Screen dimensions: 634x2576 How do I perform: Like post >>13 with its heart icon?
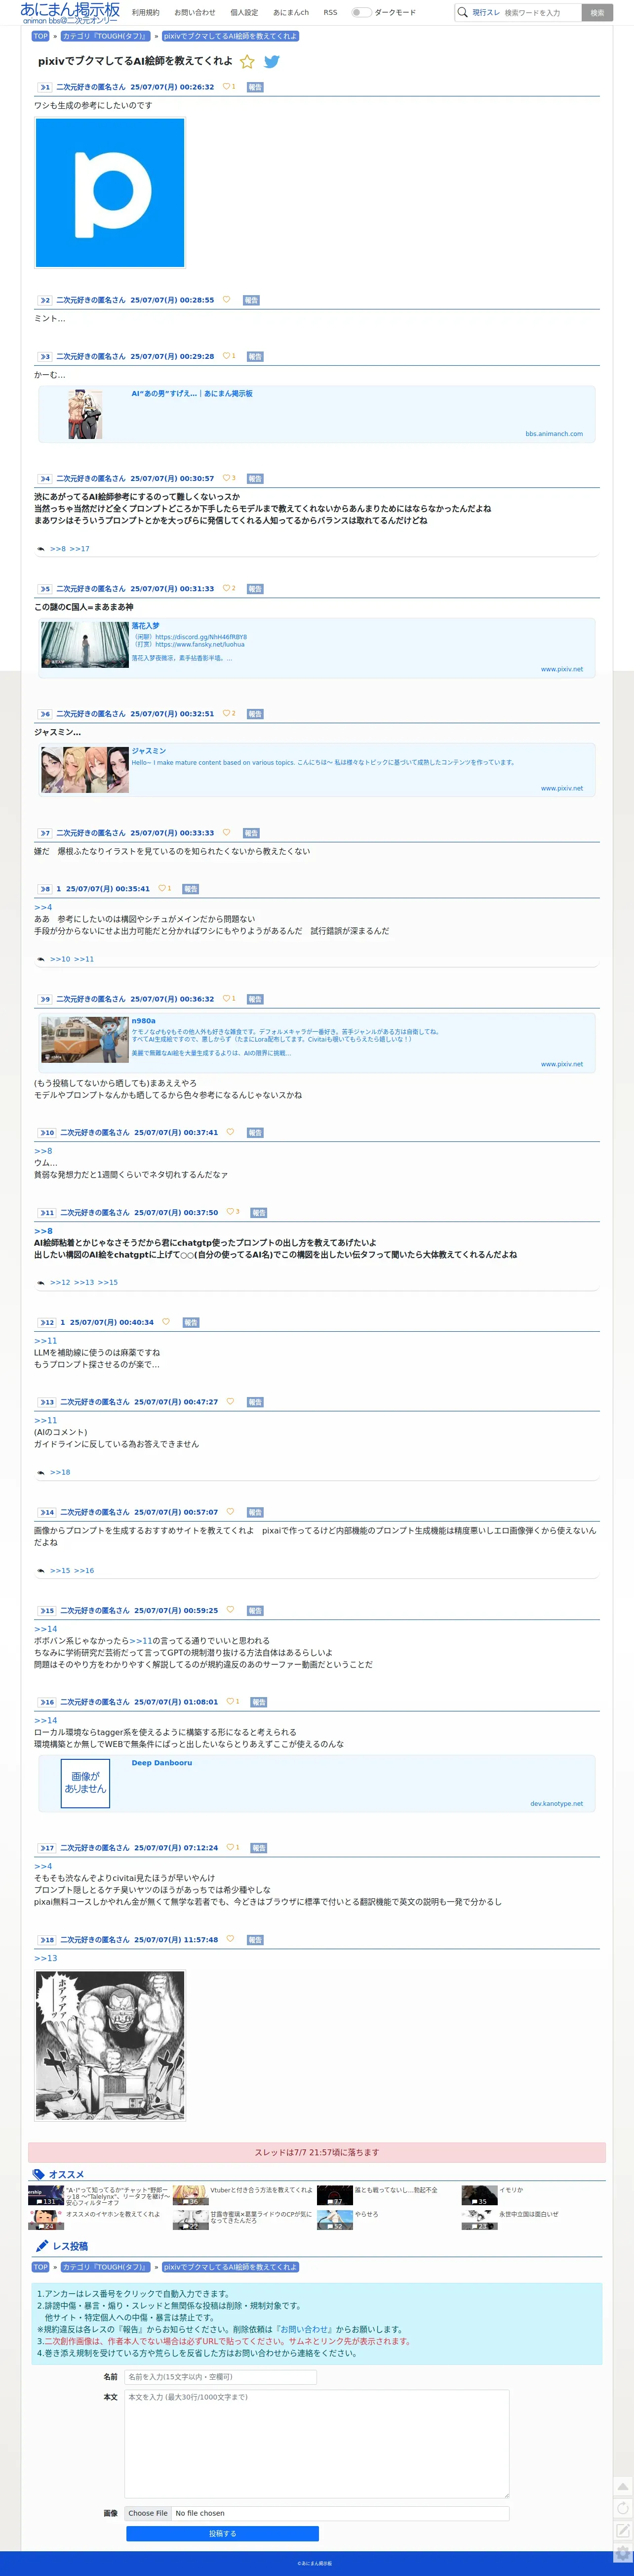click(x=230, y=1401)
